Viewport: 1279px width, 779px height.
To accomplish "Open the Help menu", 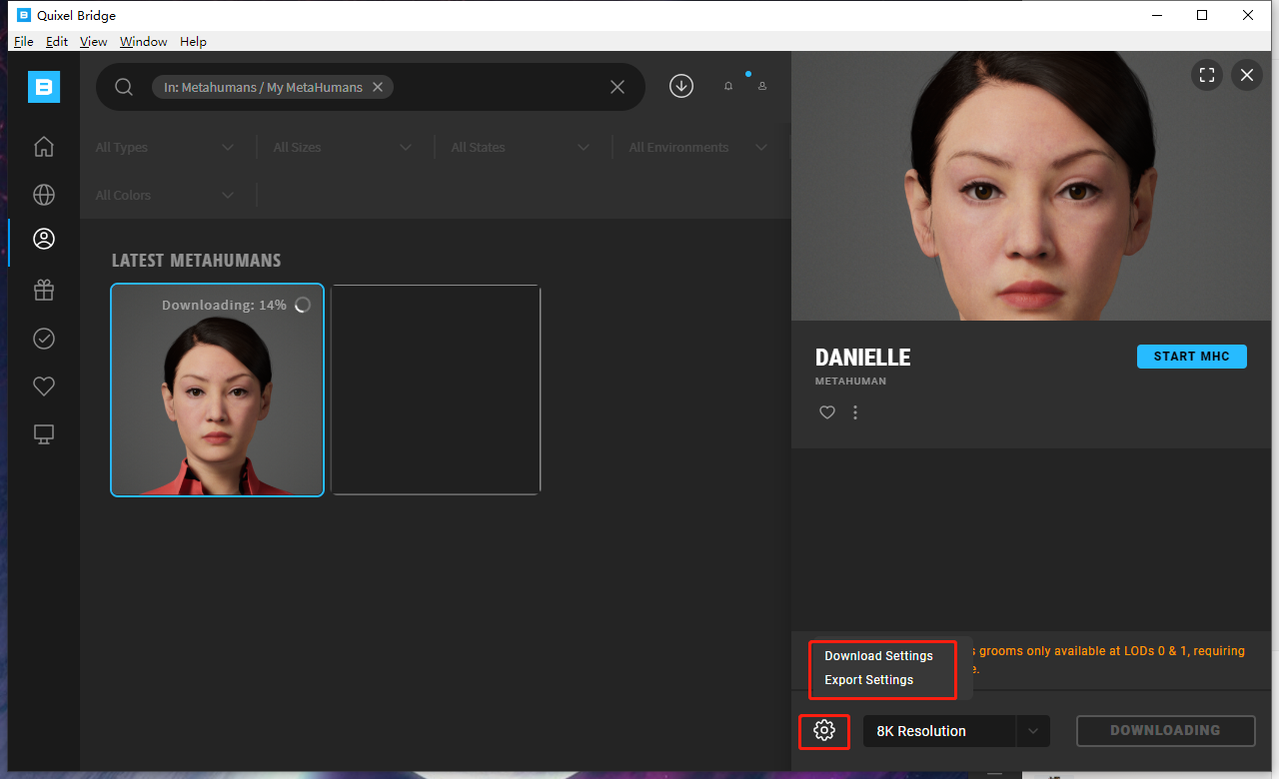I will pos(194,42).
